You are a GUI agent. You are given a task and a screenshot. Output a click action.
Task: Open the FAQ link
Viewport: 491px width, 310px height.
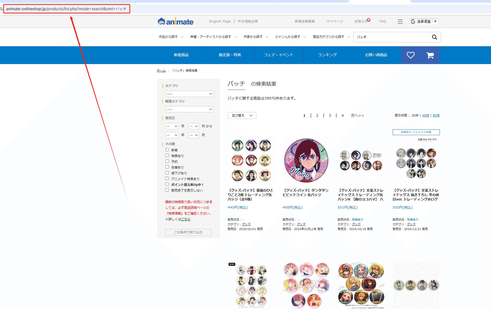[383, 21]
